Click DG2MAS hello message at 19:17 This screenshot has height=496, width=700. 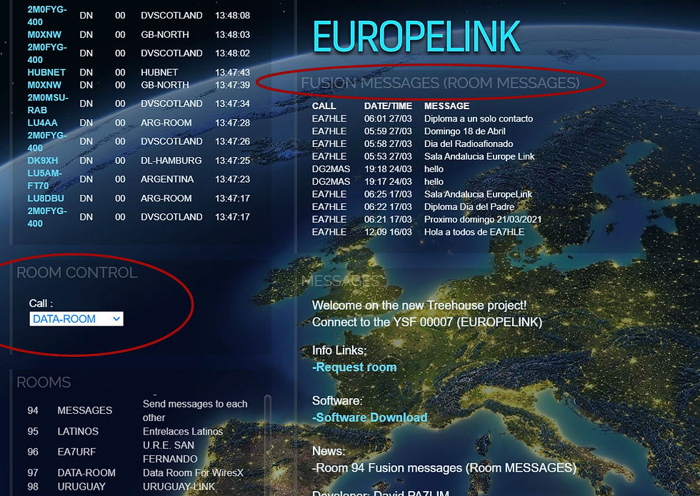[434, 181]
